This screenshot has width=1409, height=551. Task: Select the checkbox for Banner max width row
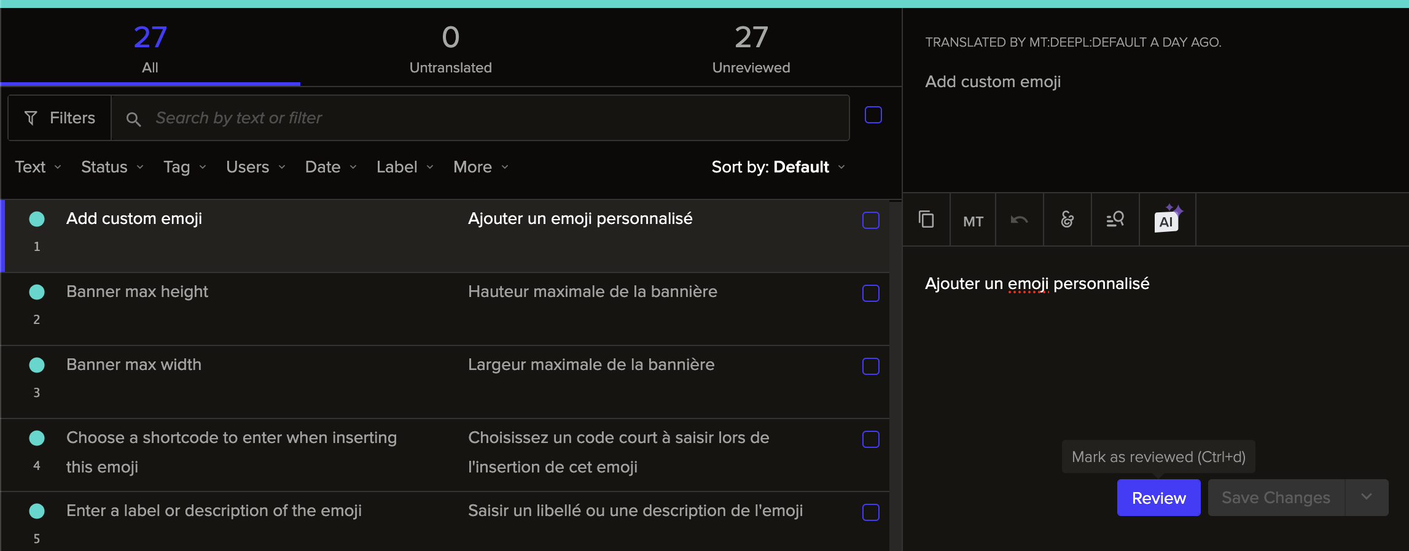coord(870,366)
